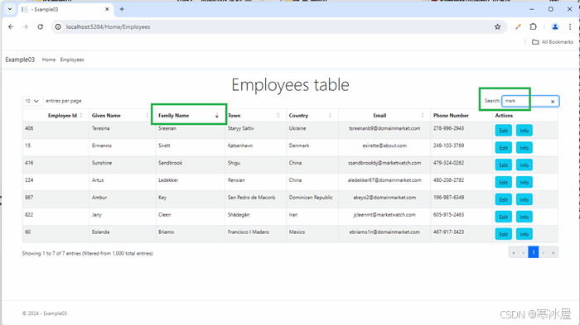580x325 pixels.
Task: Sort by Employee Id column
Action: pos(56,115)
